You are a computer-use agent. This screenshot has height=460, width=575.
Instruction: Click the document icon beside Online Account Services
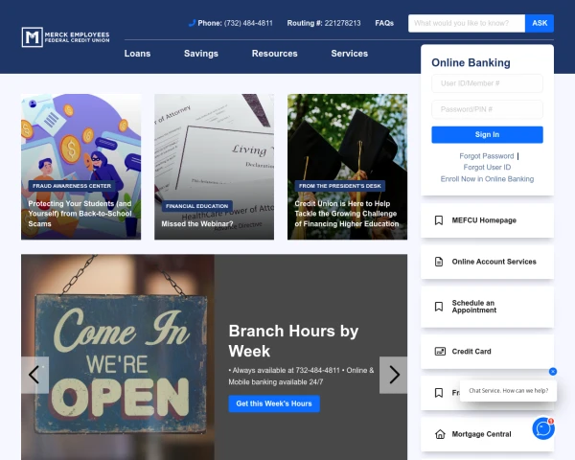tap(439, 262)
